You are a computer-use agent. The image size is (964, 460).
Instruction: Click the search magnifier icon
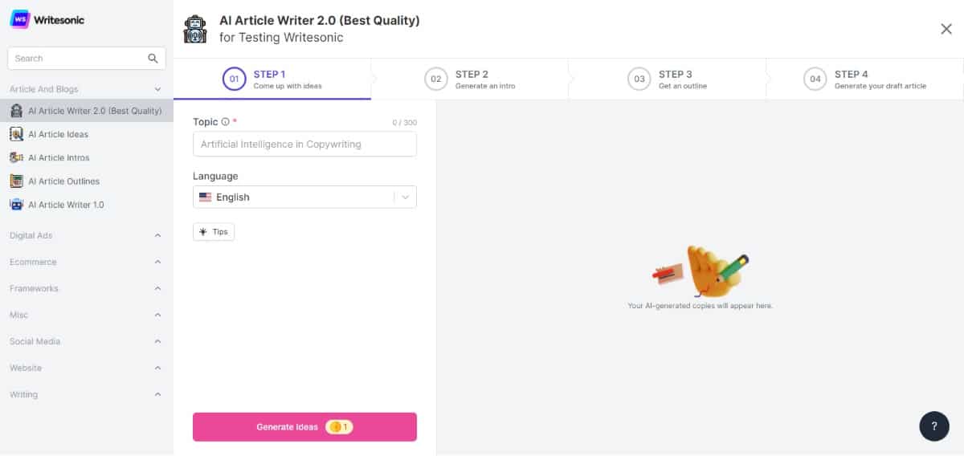coord(153,59)
